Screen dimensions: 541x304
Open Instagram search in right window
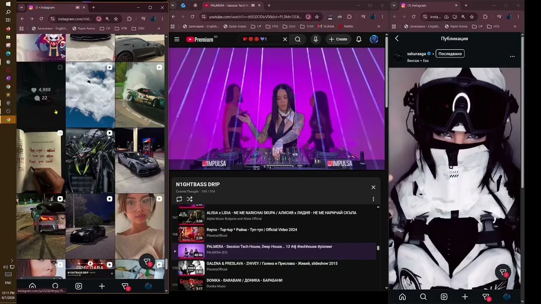423,297
